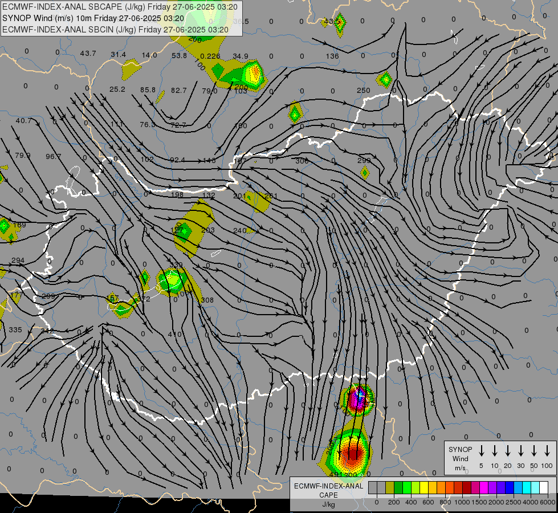Click the map value 294
The height and width of the screenshot is (513, 558).
(18, 260)
